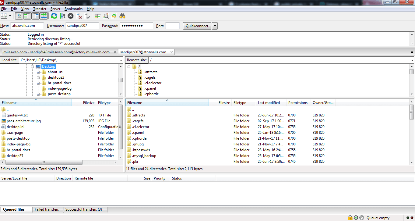This screenshot has width=415, height=221.
Task: Expand the desktop23 folder in local tree
Action: [x=38, y=77]
